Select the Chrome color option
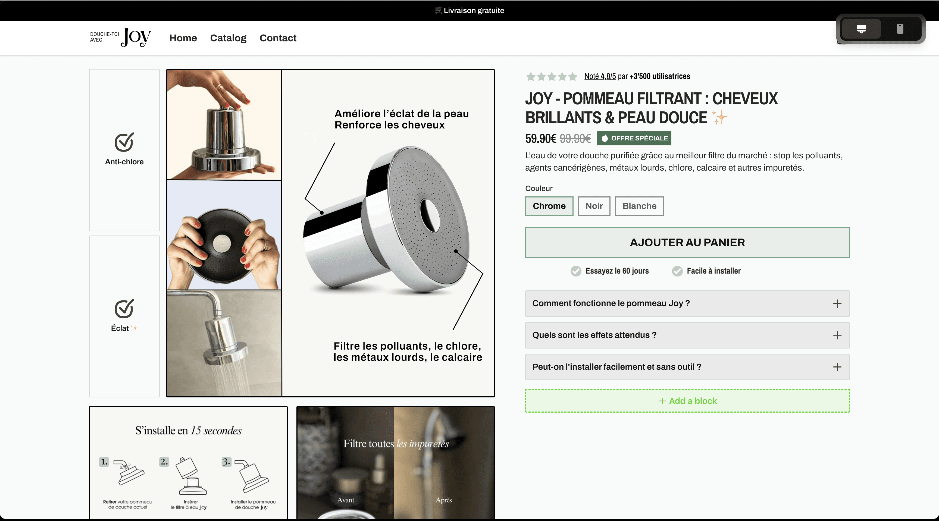The image size is (939, 521). tap(549, 206)
